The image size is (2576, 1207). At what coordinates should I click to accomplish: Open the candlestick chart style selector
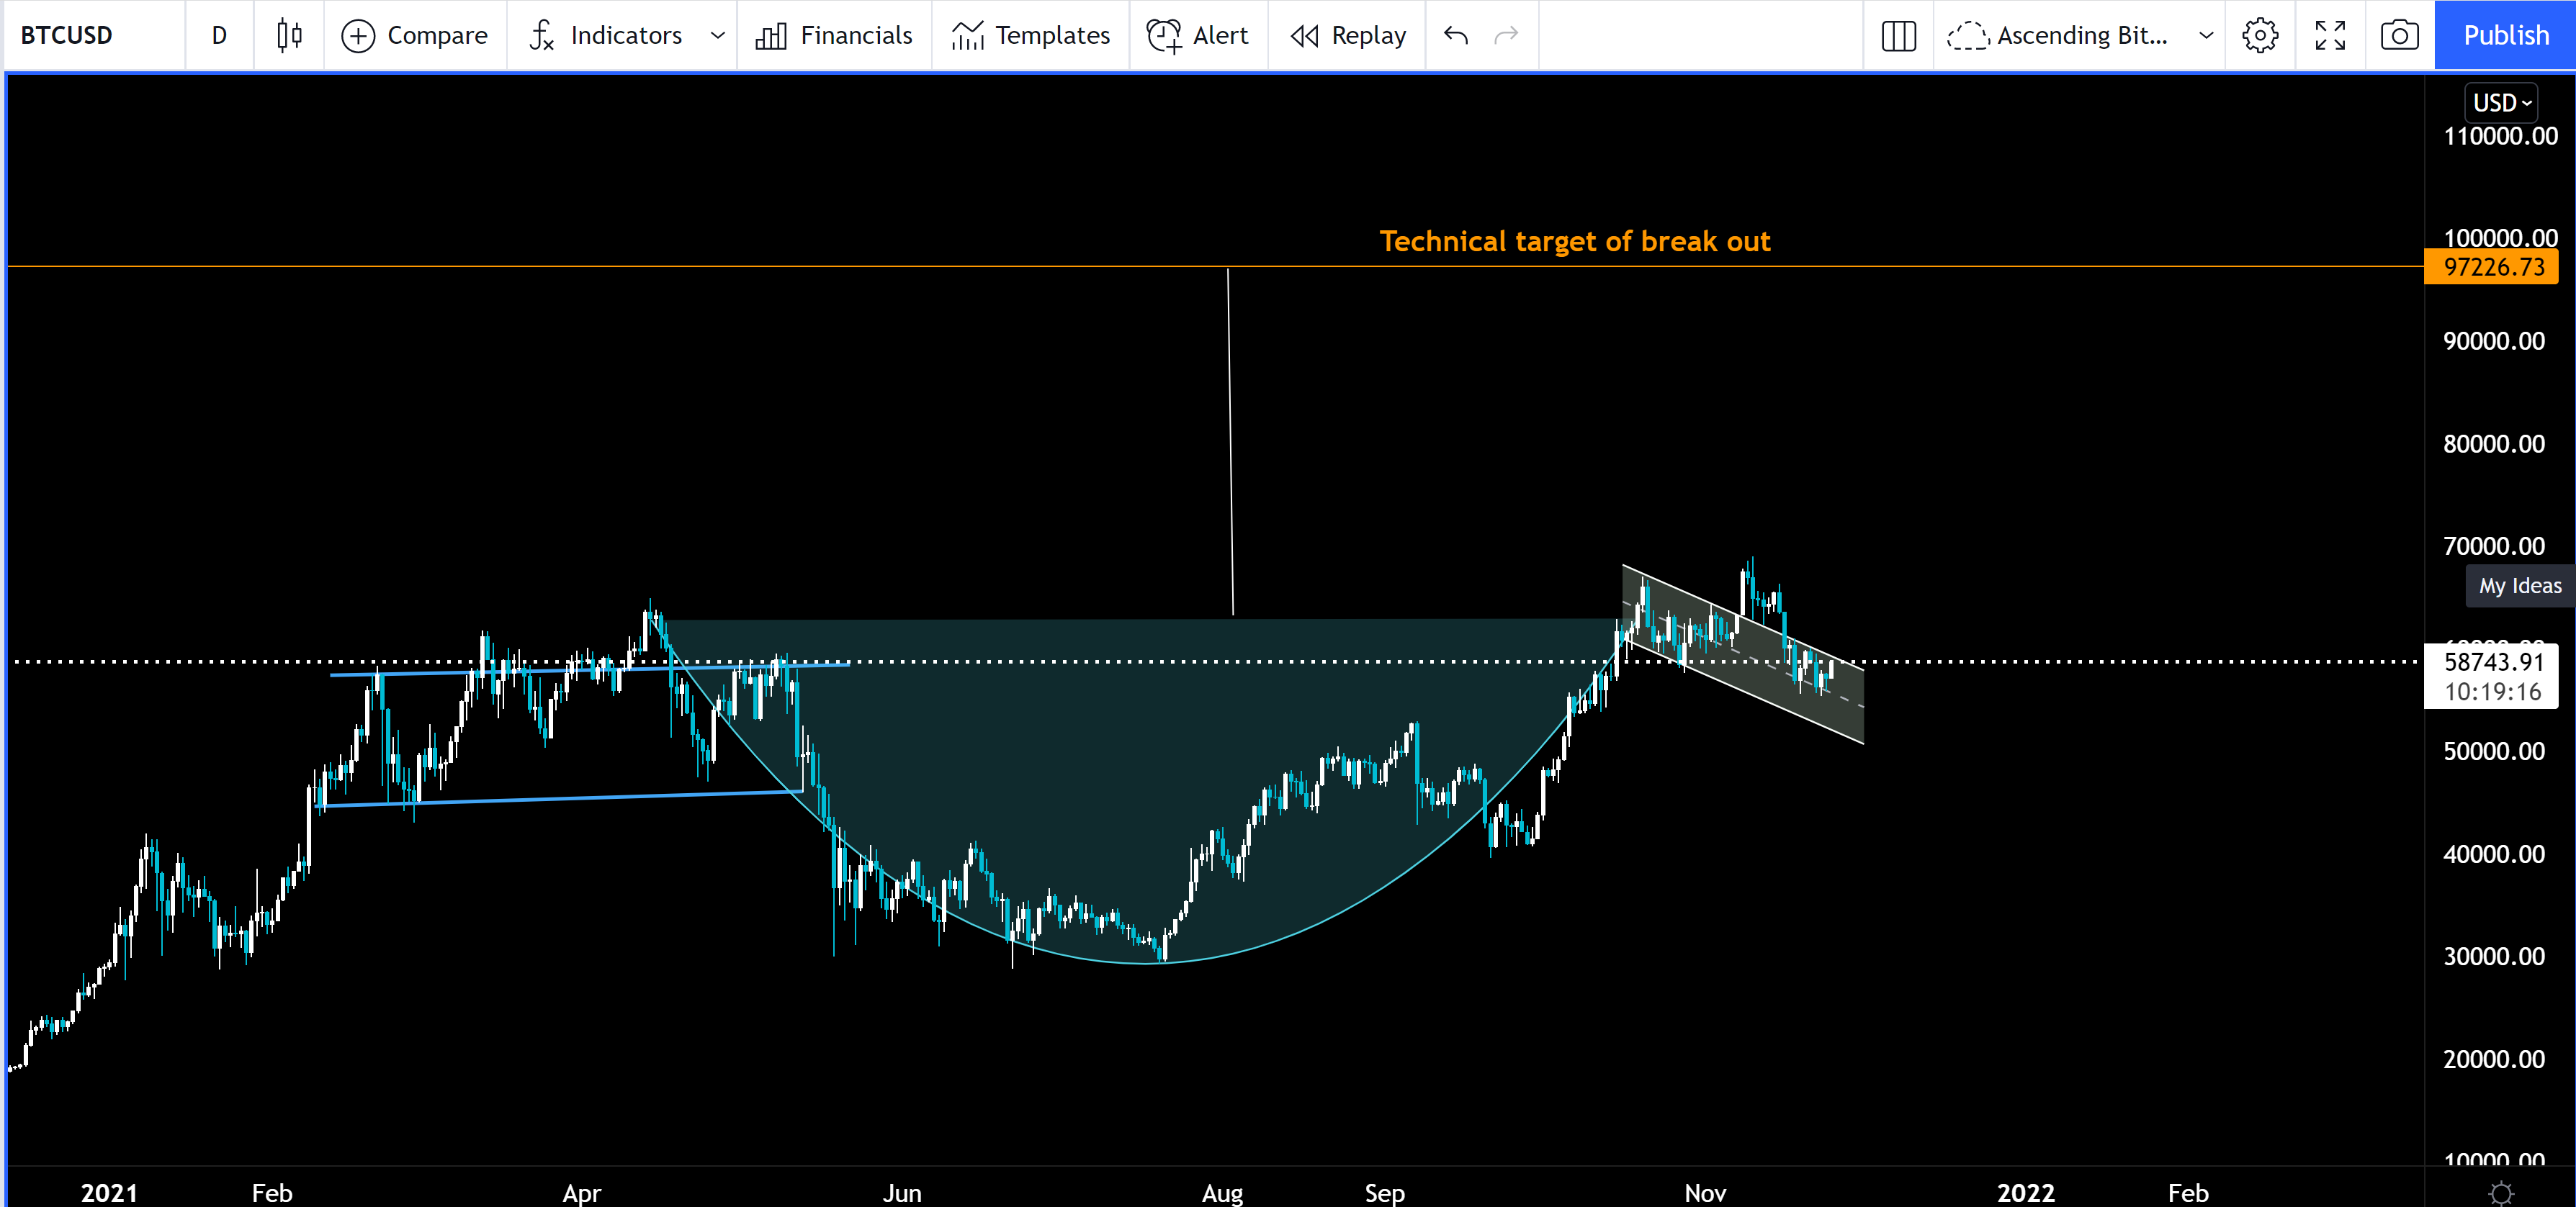click(x=289, y=36)
